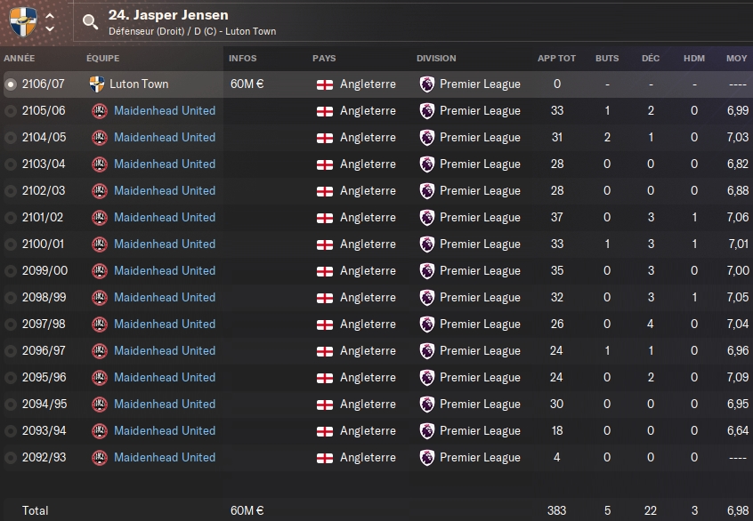The width and height of the screenshot is (753, 521).
Task: Click the Premier League logo in 2106/07 row
Action: pos(427,84)
